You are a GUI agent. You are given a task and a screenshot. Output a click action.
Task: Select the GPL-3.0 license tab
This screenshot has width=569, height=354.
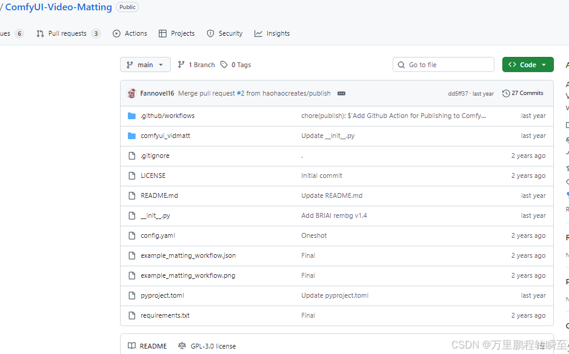click(207, 346)
